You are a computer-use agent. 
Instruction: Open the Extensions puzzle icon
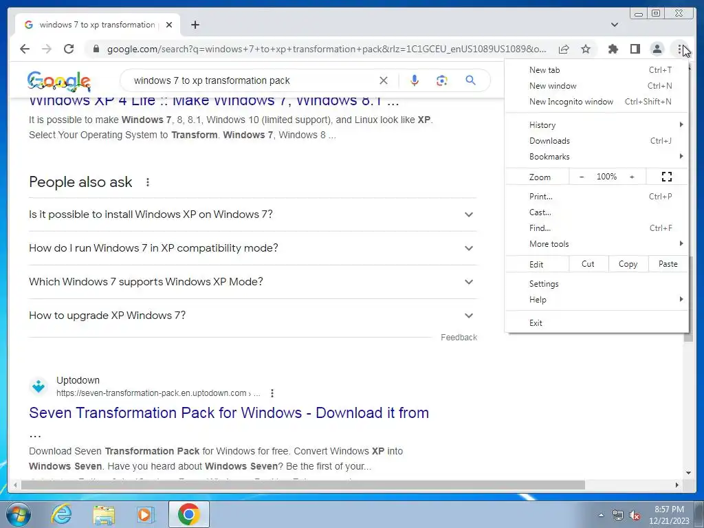pos(613,49)
